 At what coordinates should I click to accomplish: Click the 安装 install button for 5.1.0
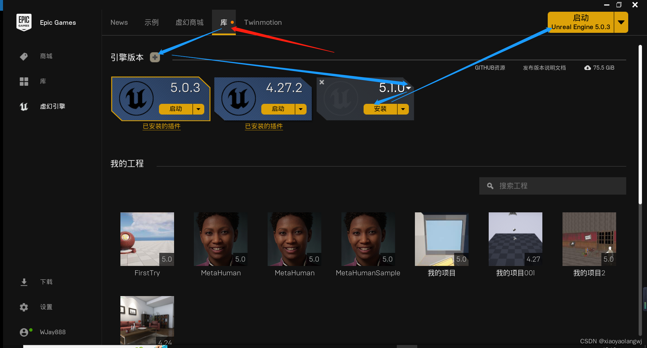(x=380, y=109)
